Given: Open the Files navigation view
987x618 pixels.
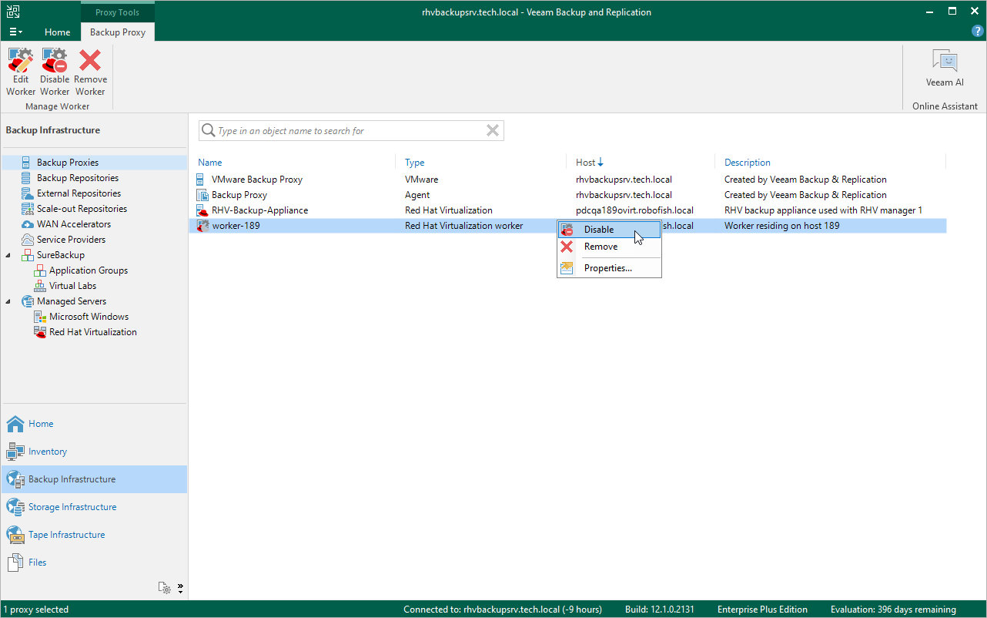Looking at the screenshot, I should pyautogui.click(x=94, y=563).
